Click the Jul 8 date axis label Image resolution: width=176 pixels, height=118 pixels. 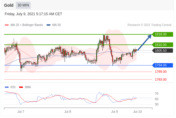tap(68, 112)
